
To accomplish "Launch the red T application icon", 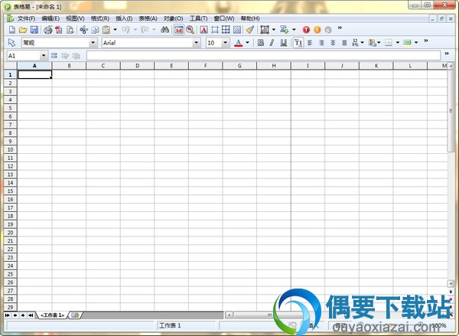I will [x=306, y=30].
